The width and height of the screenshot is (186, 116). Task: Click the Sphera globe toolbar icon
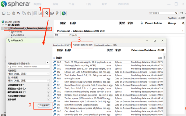[64, 13]
